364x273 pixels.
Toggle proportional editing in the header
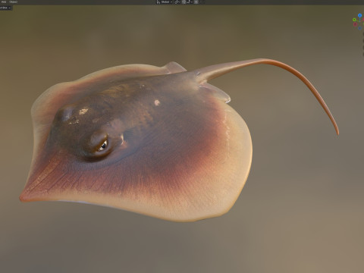click(196, 2)
